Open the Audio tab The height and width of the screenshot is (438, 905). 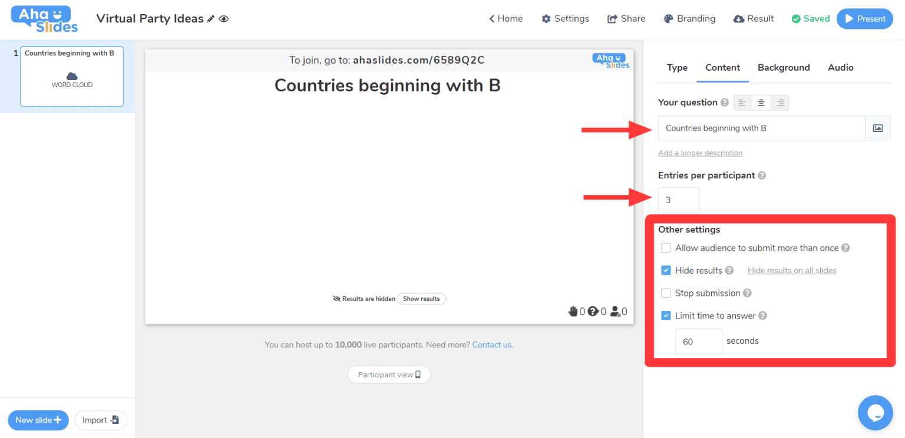point(840,68)
